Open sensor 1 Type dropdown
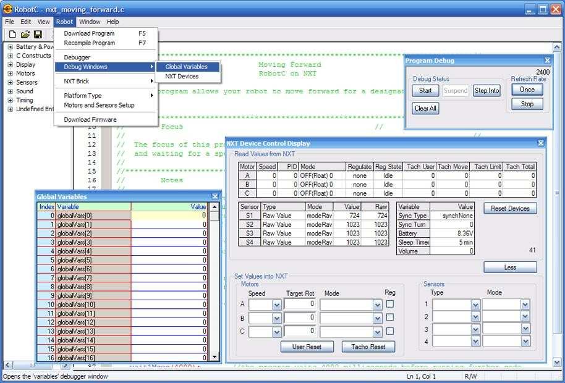The height and width of the screenshot is (383, 565). tap(475, 305)
